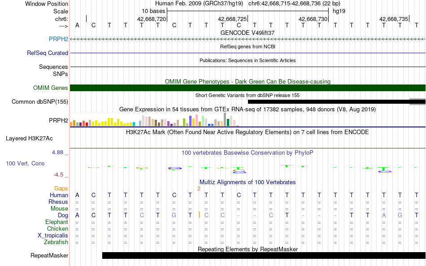
Task: Click the hg19 label beside the scale bar
Action: click(x=339, y=11)
